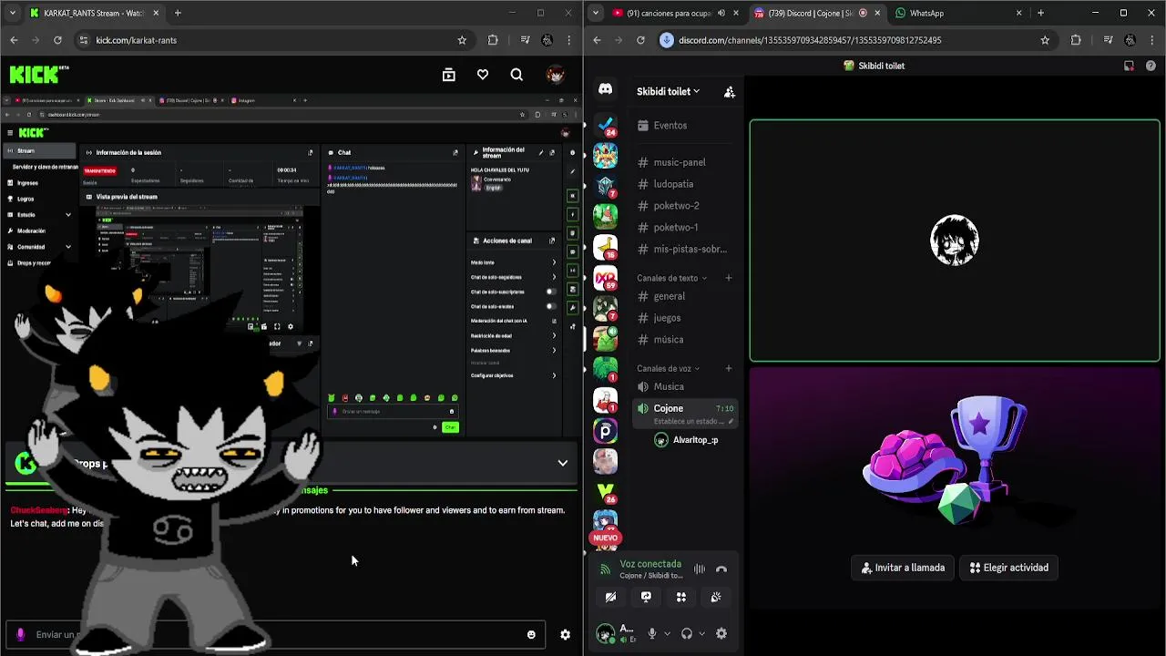Viewport: 1166px width, 656px height.
Task: Open Discord user settings gear
Action: point(721,633)
